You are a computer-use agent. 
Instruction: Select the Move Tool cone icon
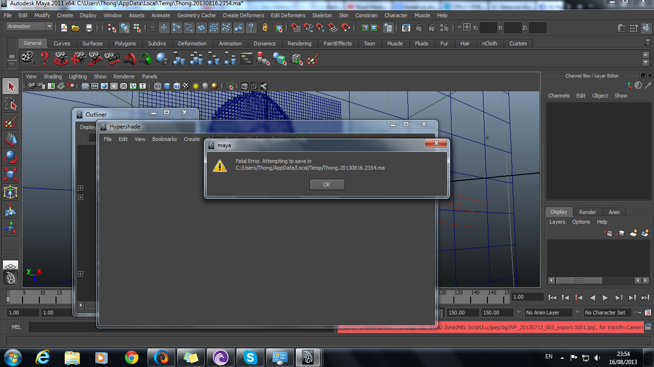pyautogui.click(x=11, y=140)
